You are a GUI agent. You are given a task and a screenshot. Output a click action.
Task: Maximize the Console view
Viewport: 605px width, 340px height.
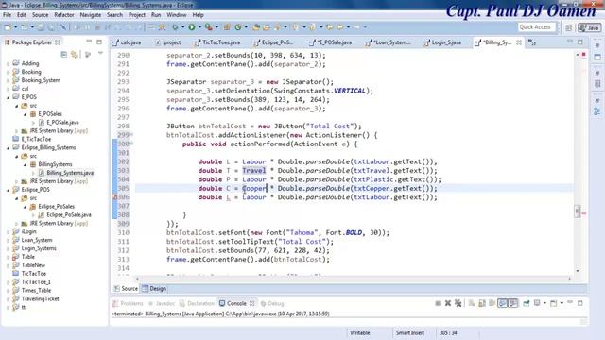(579, 303)
